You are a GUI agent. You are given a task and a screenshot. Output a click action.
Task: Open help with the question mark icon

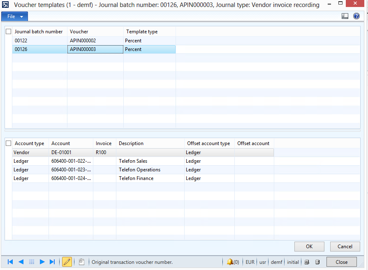click(356, 16)
